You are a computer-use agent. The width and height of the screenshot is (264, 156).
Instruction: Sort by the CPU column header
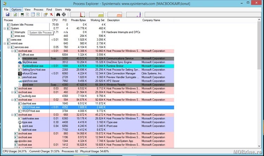click(55, 20)
